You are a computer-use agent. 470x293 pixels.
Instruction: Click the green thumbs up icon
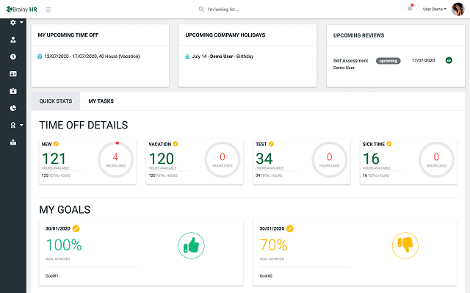[191, 245]
